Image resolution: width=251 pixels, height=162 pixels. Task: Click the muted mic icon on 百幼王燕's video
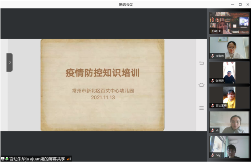tap(212, 106)
